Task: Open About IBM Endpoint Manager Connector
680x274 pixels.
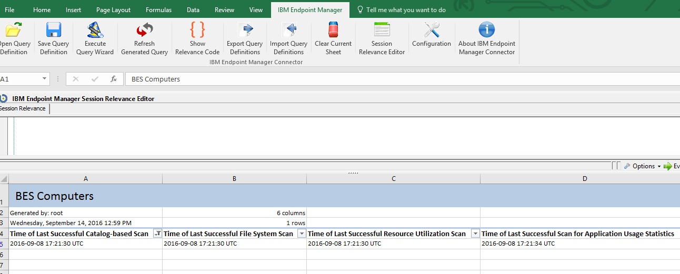Action: point(487,38)
